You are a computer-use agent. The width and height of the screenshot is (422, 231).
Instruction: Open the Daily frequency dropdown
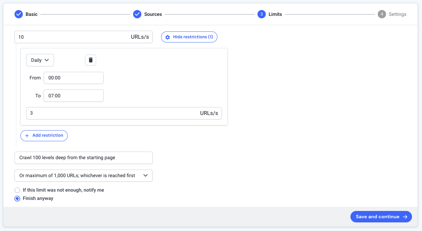(x=40, y=60)
